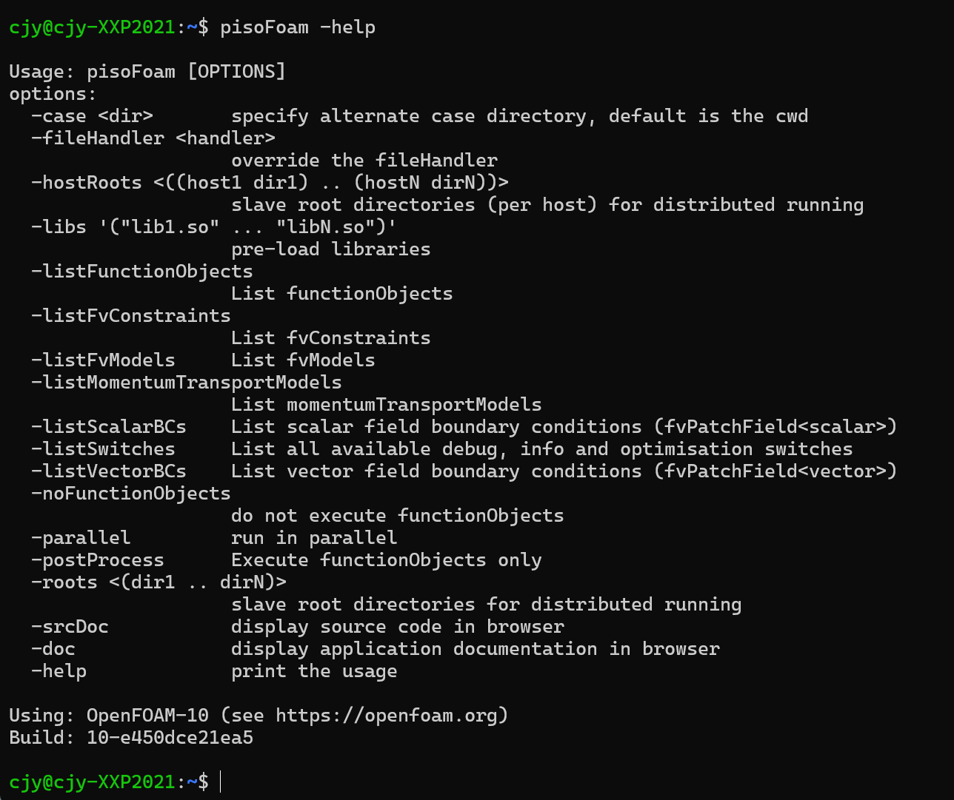Click the '-listFunctionObjects' option

(x=142, y=272)
